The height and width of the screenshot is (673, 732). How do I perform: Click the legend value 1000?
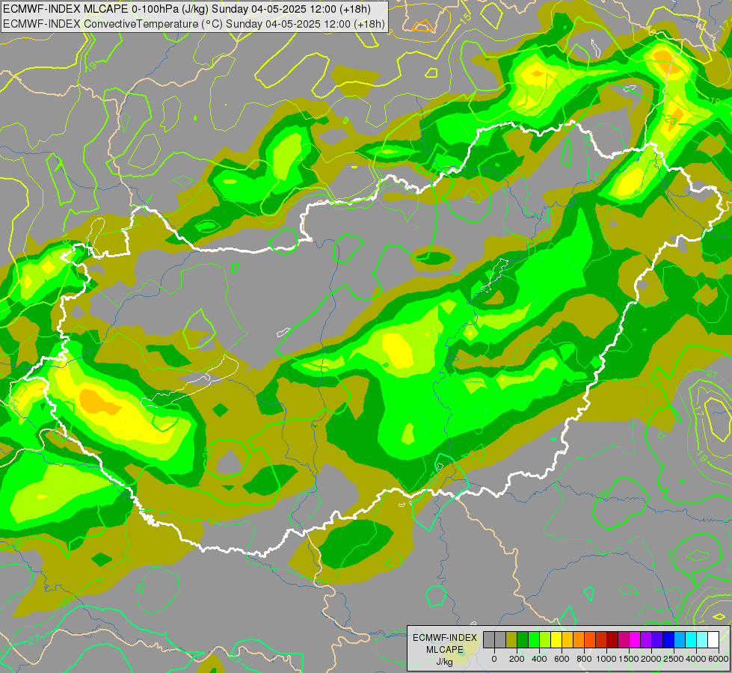tap(607, 659)
